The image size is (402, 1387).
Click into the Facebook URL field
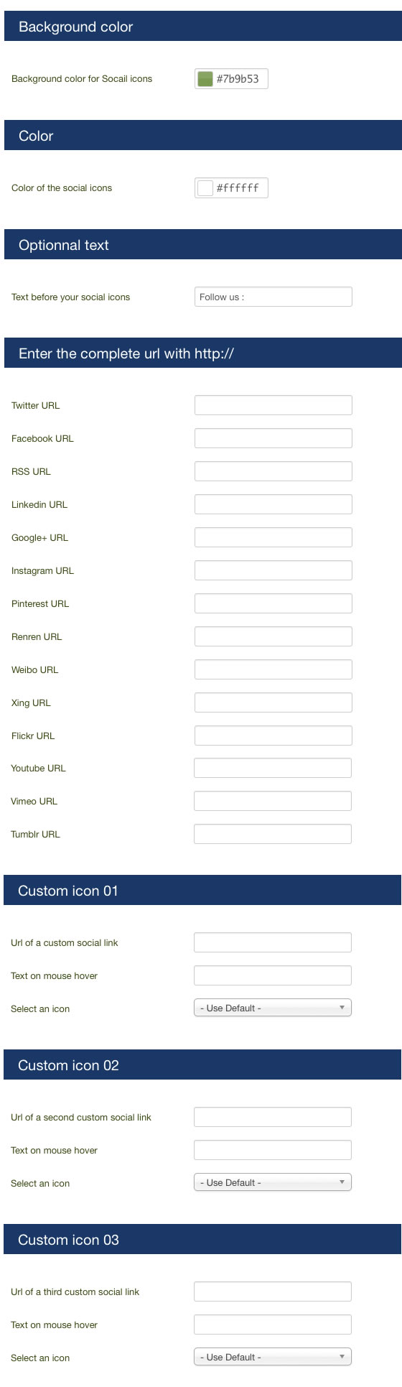(274, 438)
